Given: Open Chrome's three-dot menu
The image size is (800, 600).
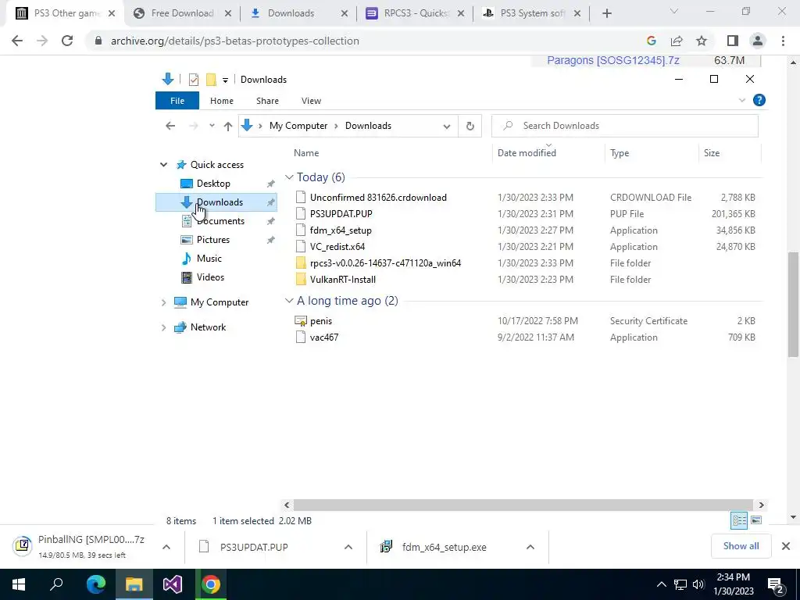Looking at the screenshot, I should tap(783, 41).
